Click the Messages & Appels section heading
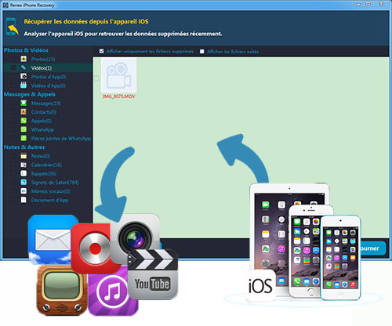 30,94
